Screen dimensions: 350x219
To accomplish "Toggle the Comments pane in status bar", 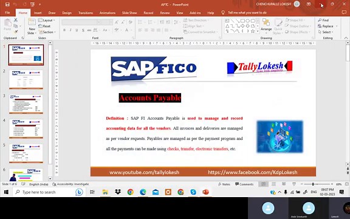I will point(244,184).
